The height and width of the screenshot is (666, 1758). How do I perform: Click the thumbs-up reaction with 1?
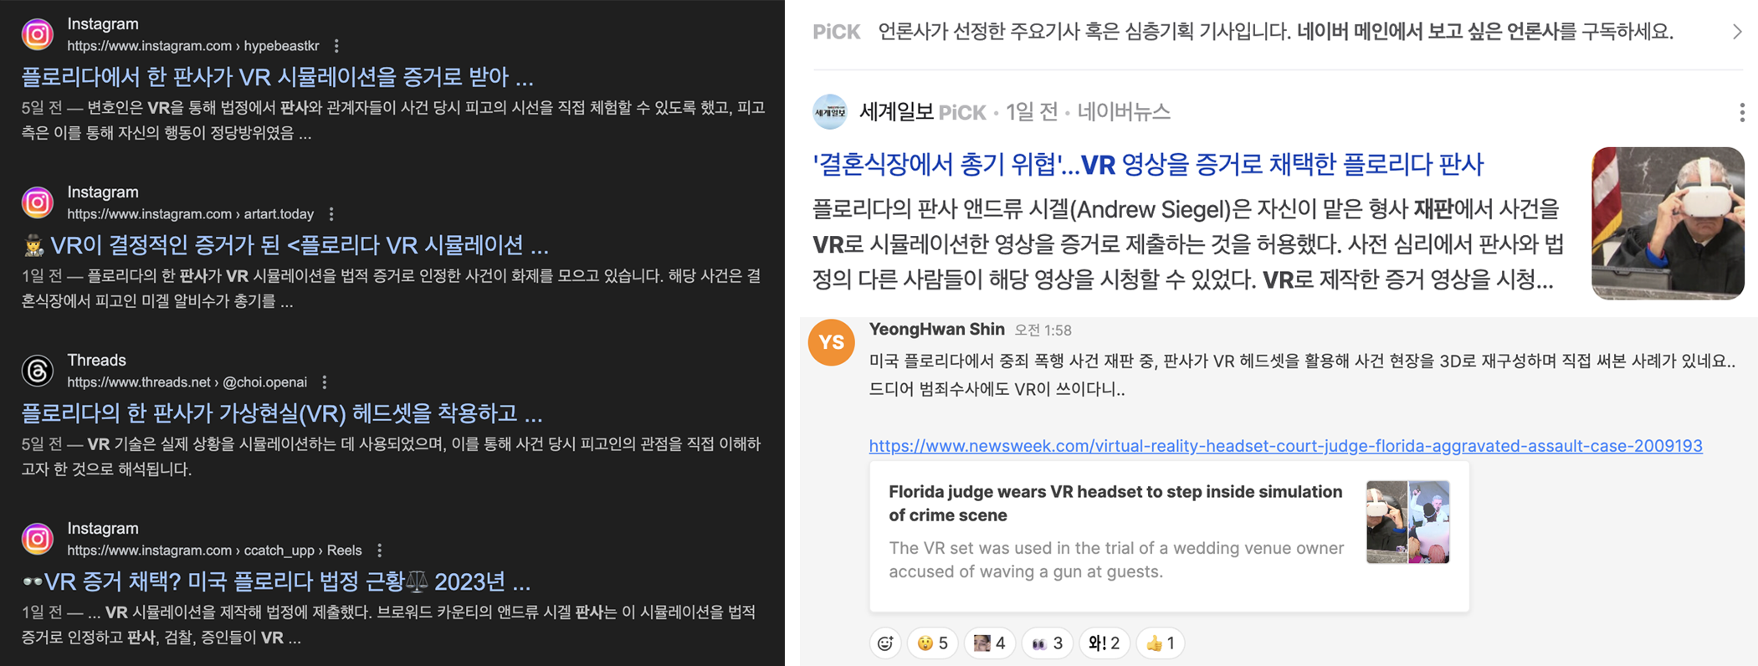[x=1161, y=643]
